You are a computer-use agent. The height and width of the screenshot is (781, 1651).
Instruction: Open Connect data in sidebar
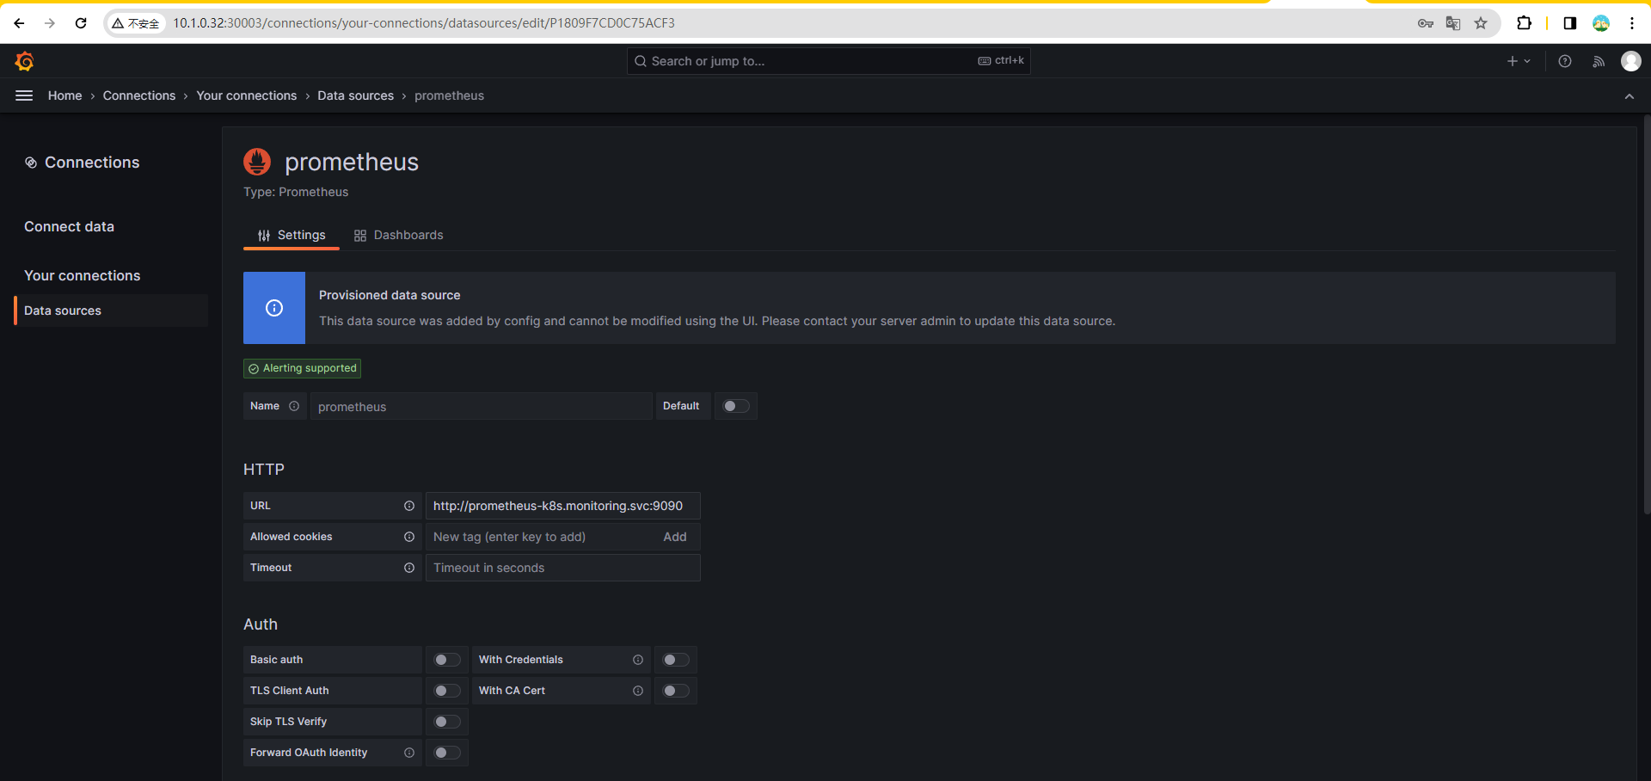69,227
